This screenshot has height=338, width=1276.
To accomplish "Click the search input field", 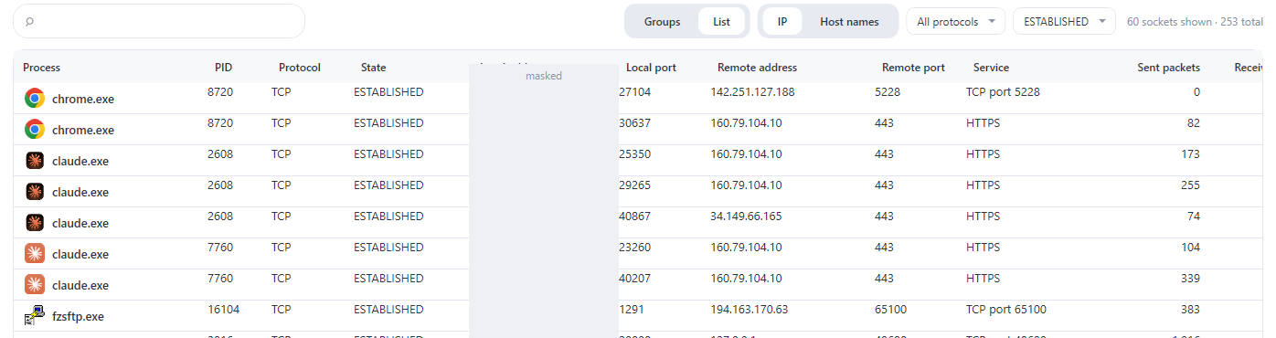I will 159,21.
